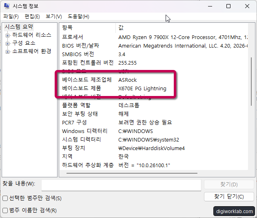This screenshot has height=218, width=257.
Task: Select 시스템 요약 tree root
Action: 19,27
